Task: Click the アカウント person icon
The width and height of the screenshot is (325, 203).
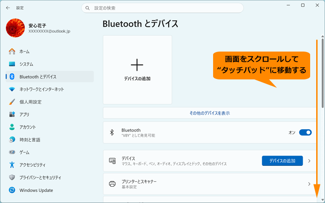Action: point(12,127)
